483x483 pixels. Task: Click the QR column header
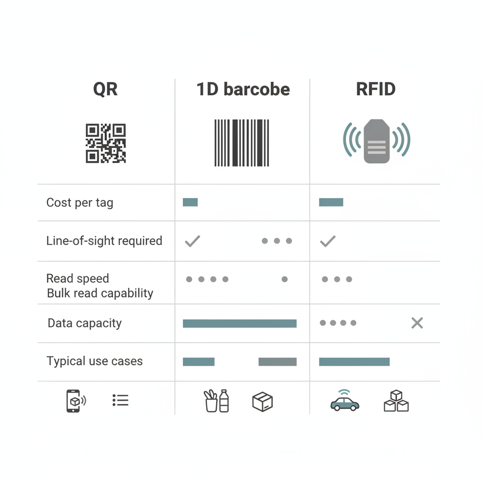pyautogui.click(x=106, y=89)
